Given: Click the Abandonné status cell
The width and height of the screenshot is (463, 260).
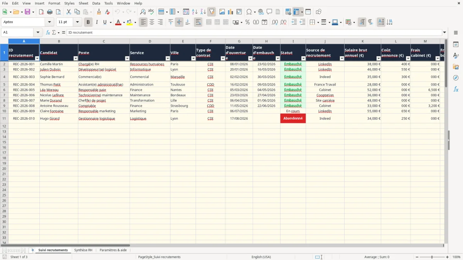Looking at the screenshot, I should [x=293, y=119].
